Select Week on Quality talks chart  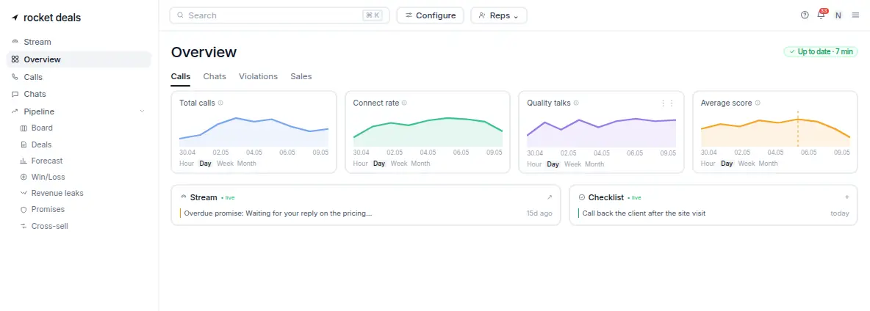(572, 164)
